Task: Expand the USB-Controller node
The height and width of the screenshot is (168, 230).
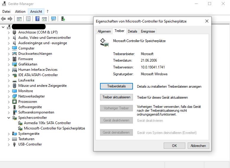Action: point(9,145)
